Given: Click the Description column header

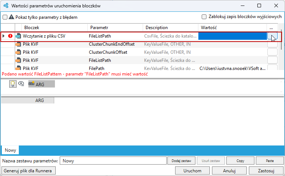Looking at the screenshot, I should [170, 28].
